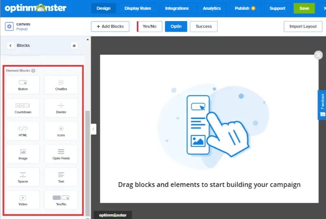The height and width of the screenshot is (219, 326).
Task: Select the Countdown element block
Action: [23, 108]
